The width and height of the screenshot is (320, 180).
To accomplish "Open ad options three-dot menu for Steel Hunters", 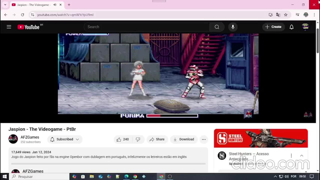I will click(291, 155).
